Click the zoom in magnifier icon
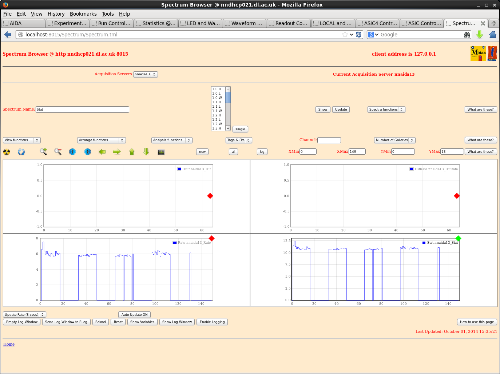500x374 pixels. coord(43,152)
